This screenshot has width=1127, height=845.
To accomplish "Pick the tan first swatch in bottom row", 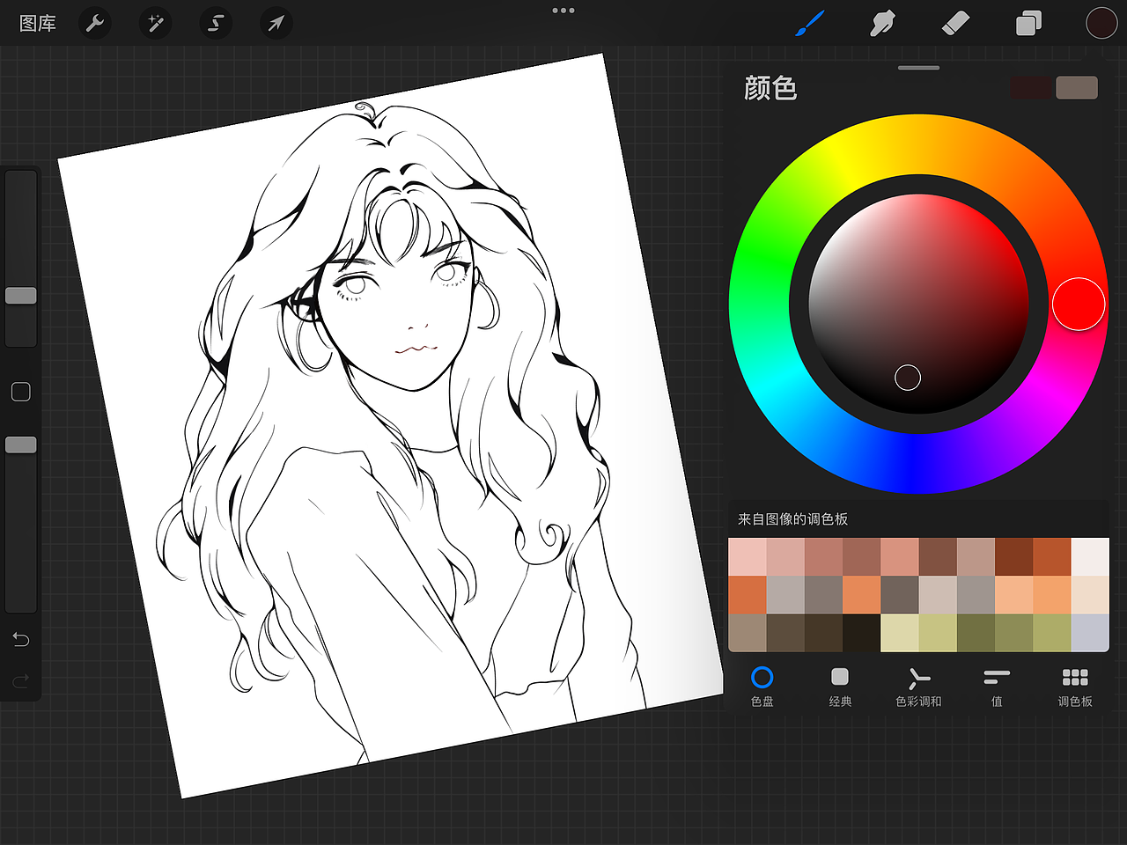I will (748, 633).
